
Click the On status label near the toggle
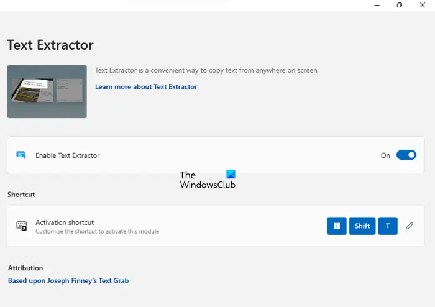(x=385, y=155)
